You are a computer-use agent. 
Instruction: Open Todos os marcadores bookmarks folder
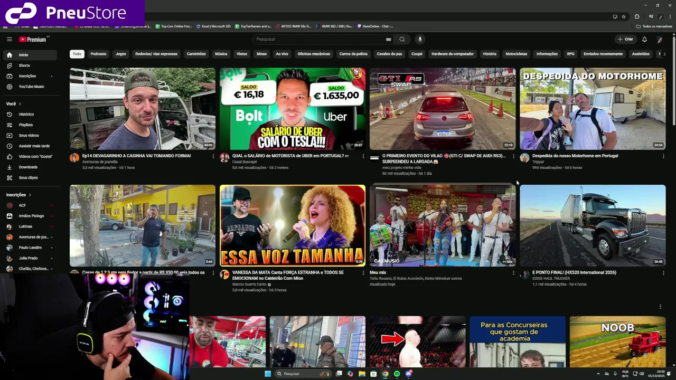pos(654,26)
